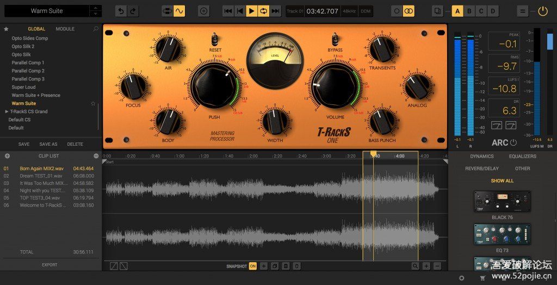Select clip TOP TEST3_04.wav
Image resolution: width=557 pixels, height=285 pixels.
pos(49,198)
